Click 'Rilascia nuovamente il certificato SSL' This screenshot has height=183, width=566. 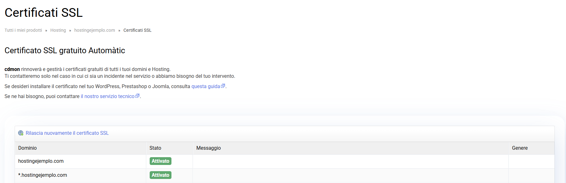[67, 133]
